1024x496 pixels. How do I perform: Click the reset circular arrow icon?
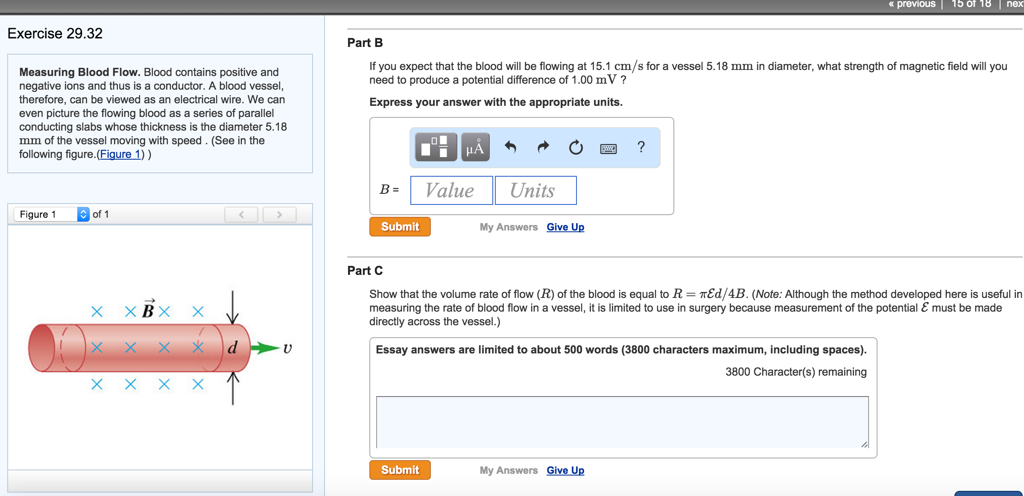[576, 148]
